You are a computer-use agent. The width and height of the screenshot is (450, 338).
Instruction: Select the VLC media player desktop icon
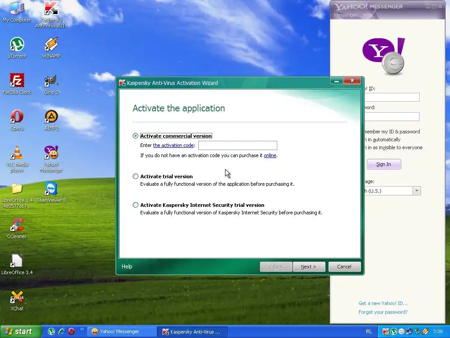pyautogui.click(x=17, y=159)
